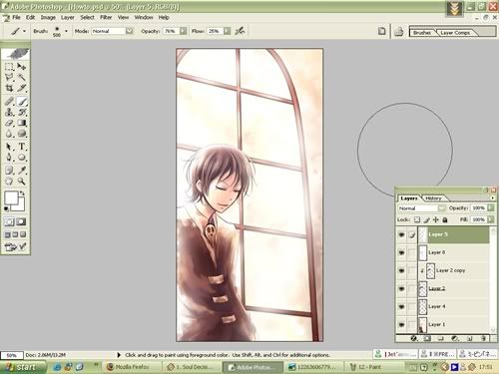Open the Layers panel options menu arrow
The width and height of the screenshot is (499, 374).
point(493,197)
